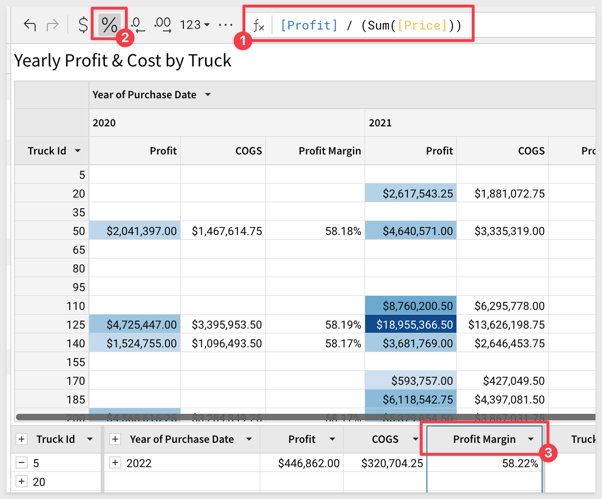
Task: Apply percent format with % icon
Action: coord(110,25)
